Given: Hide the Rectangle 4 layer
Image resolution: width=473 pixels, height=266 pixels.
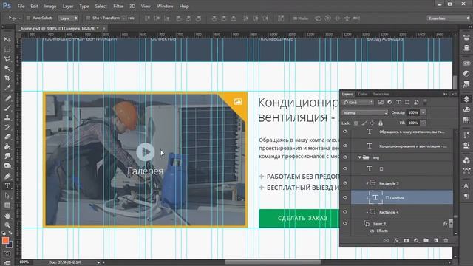Looking at the screenshot, I should point(345,212).
